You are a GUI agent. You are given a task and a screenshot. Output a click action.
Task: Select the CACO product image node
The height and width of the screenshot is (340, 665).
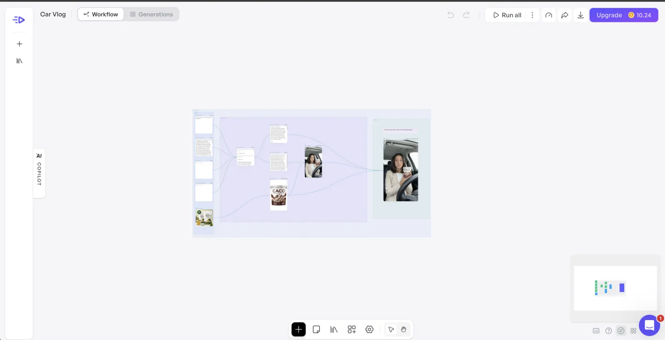[278, 195]
